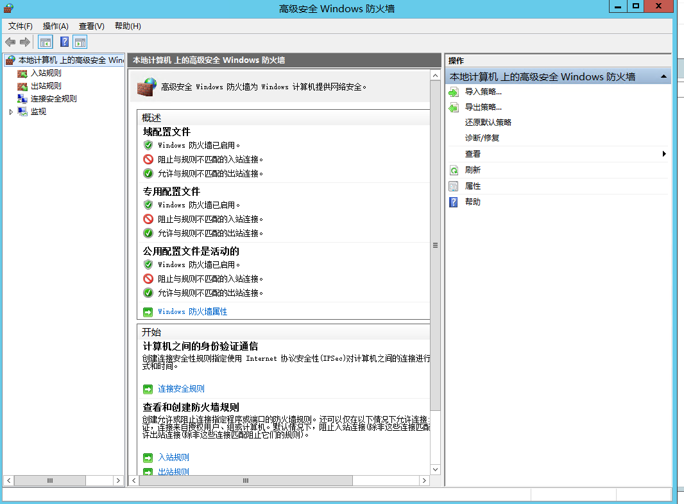Select 出站规则 in the left tree
This screenshot has width=684, height=504.
pos(46,86)
